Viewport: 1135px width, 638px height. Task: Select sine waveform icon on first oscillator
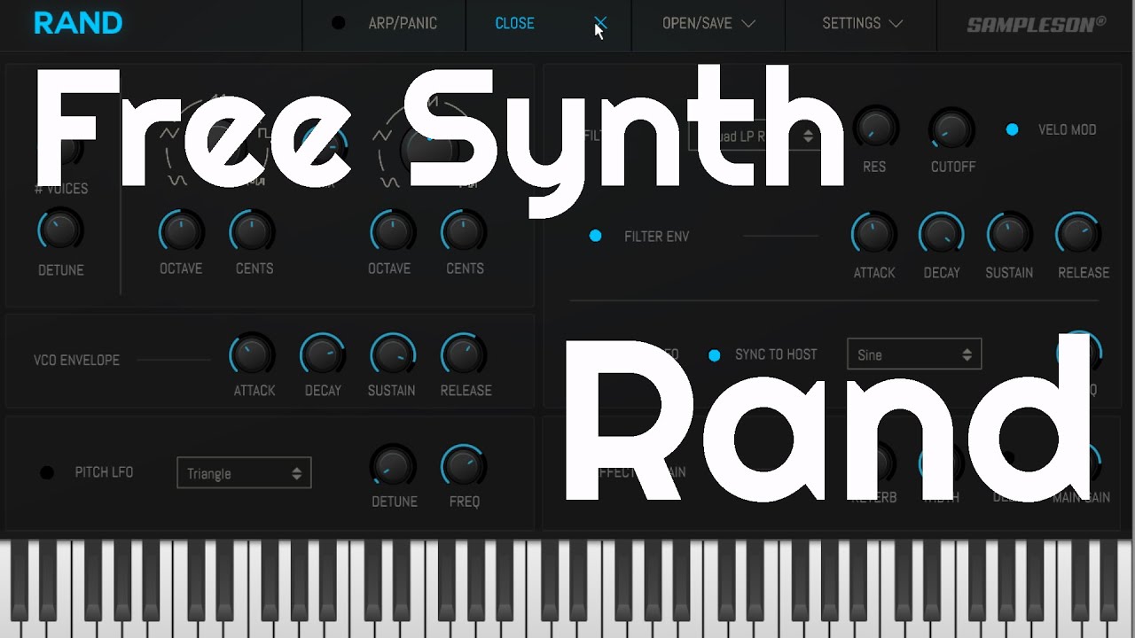point(177,180)
